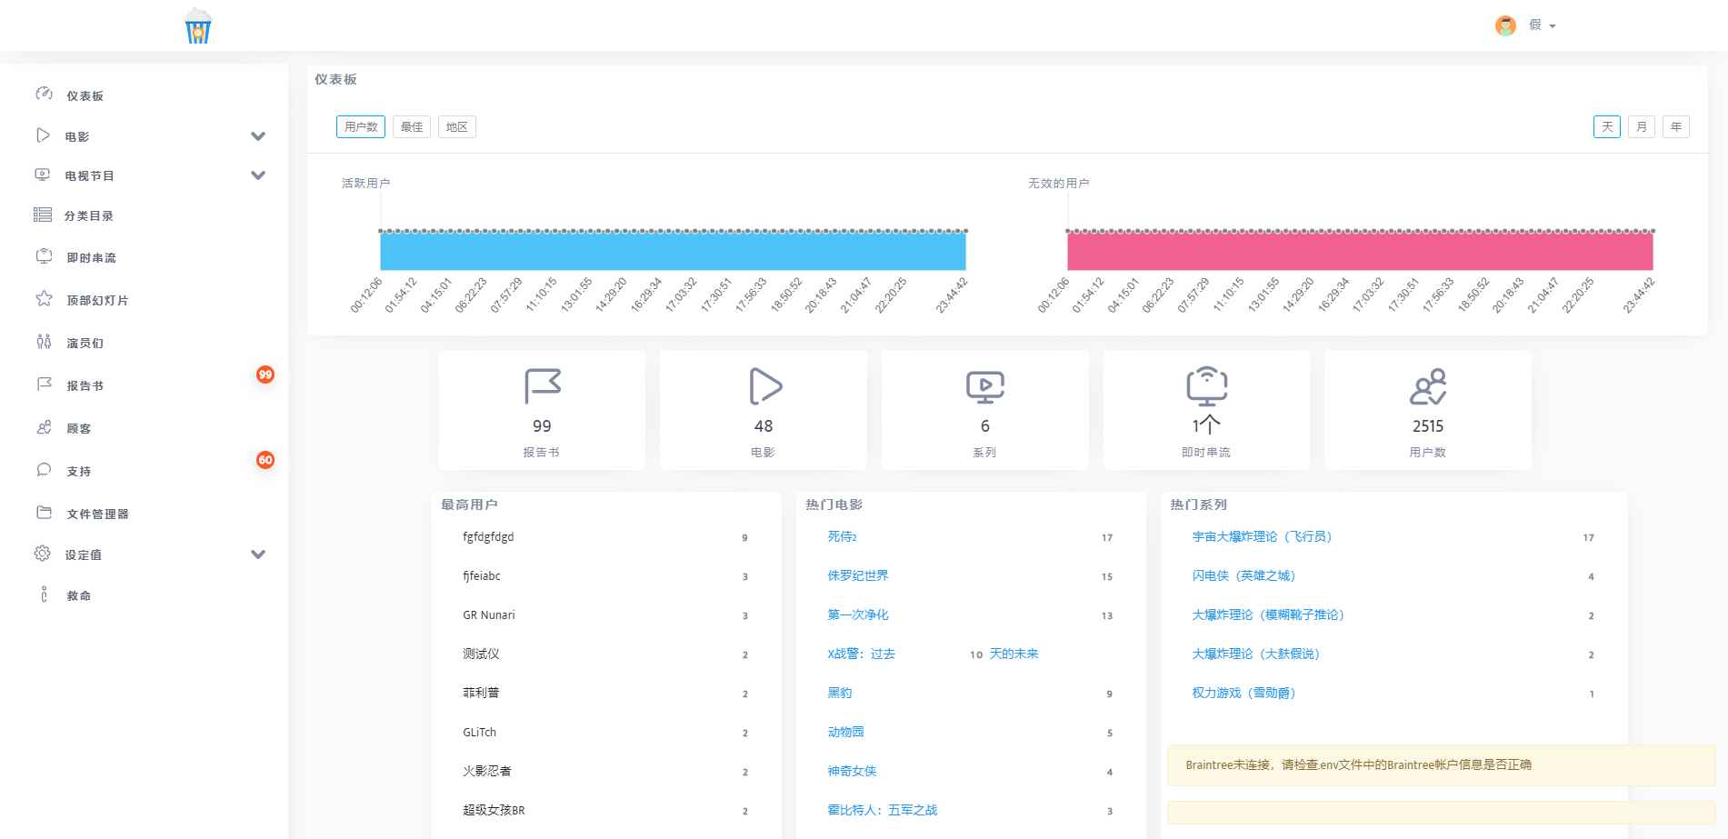Open the 仪表板 dashboard icon in sidebar
Image resolution: width=1728 pixels, height=839 pixels.
(x=44, y=95)
